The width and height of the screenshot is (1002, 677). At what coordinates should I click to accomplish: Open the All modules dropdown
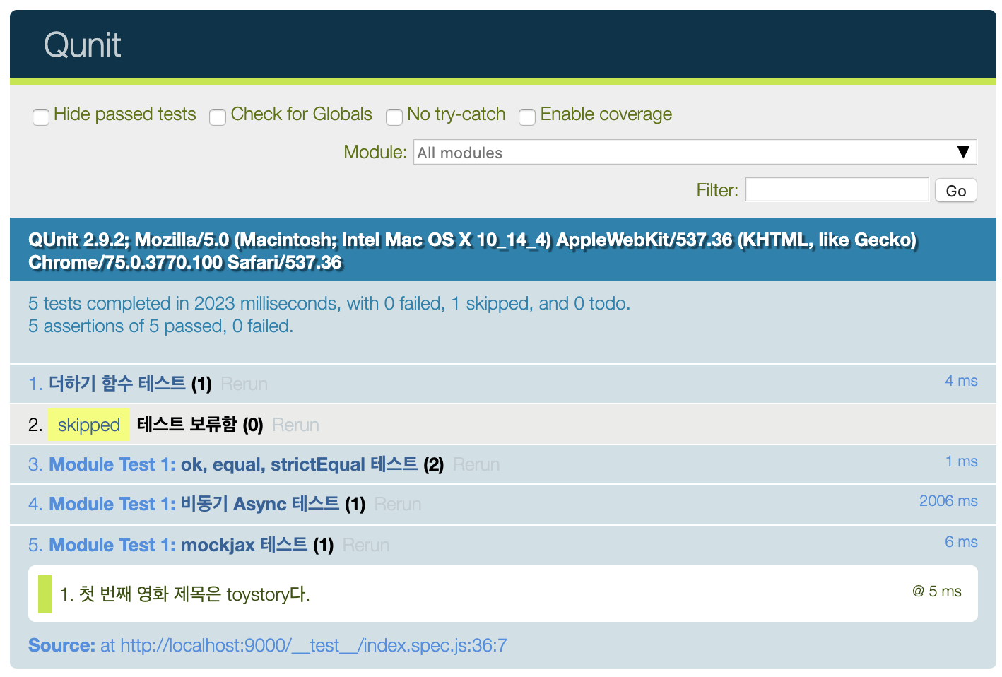(x=695, y=152)
